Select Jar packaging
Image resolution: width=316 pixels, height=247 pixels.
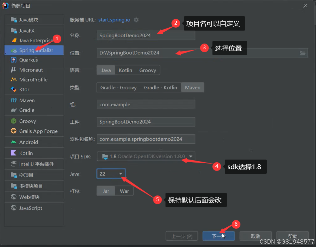[x=106, y=191]
